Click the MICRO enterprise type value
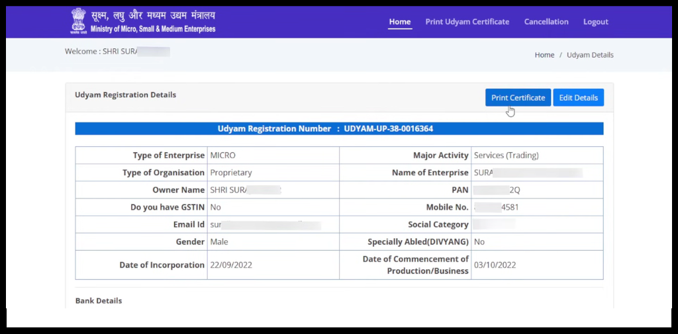The image size is (678, 334). [222, 155]
